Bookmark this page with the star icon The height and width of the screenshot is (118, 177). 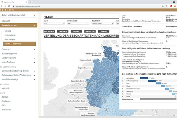click(166, 6)
